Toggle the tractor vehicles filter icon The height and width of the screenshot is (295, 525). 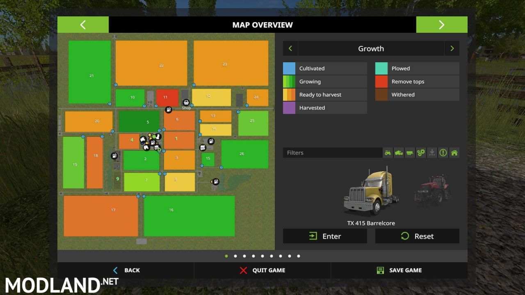(388, 153)
